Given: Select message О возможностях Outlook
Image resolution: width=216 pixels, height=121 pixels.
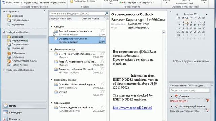Looking at the screenshot, I should click(x=77, y=40).
